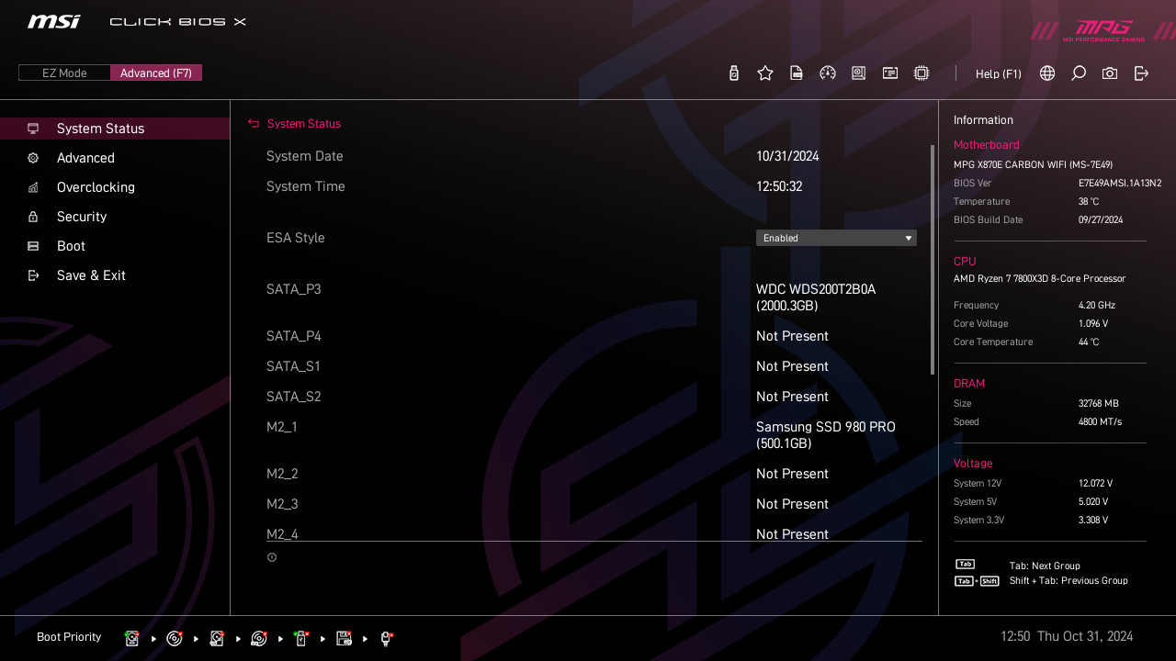Image resolution: width=1176 pixels, height=661 pixels.
Task: Open language selection globe icon
Action: (x=1047, y=73)
